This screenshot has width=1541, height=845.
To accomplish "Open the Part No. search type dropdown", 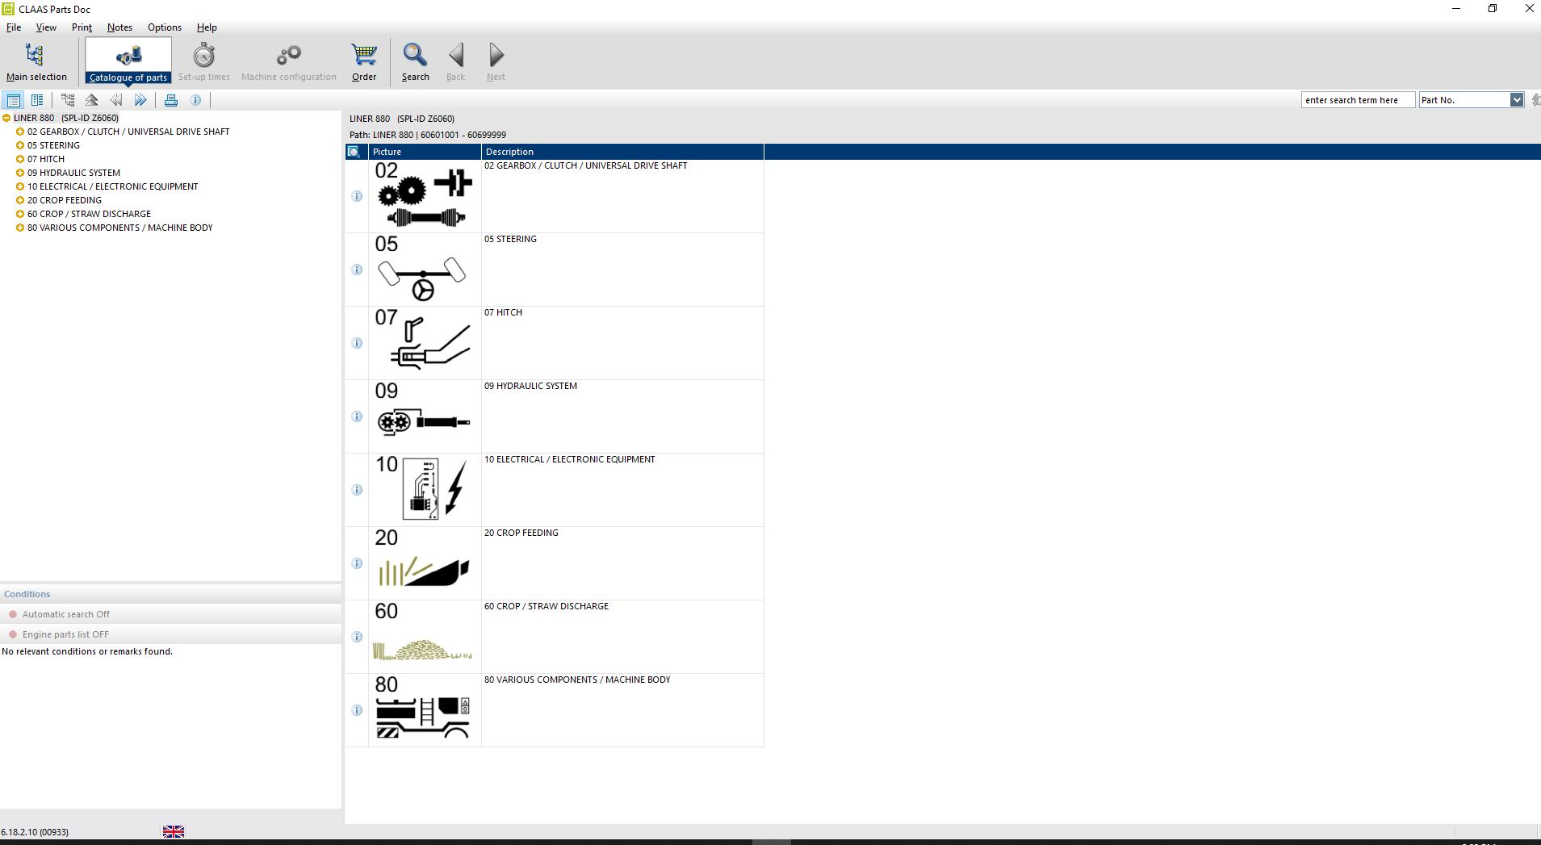I will pos(1516,100).
